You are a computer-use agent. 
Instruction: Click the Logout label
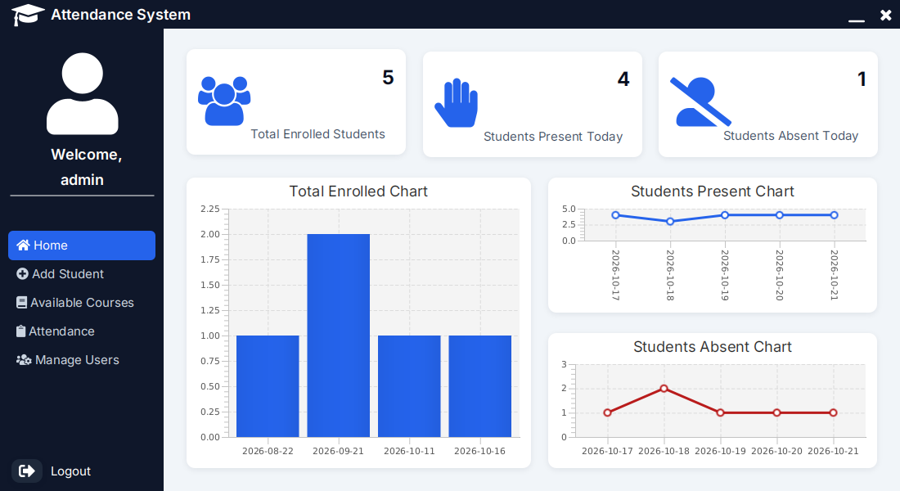[x=70, y=471]
